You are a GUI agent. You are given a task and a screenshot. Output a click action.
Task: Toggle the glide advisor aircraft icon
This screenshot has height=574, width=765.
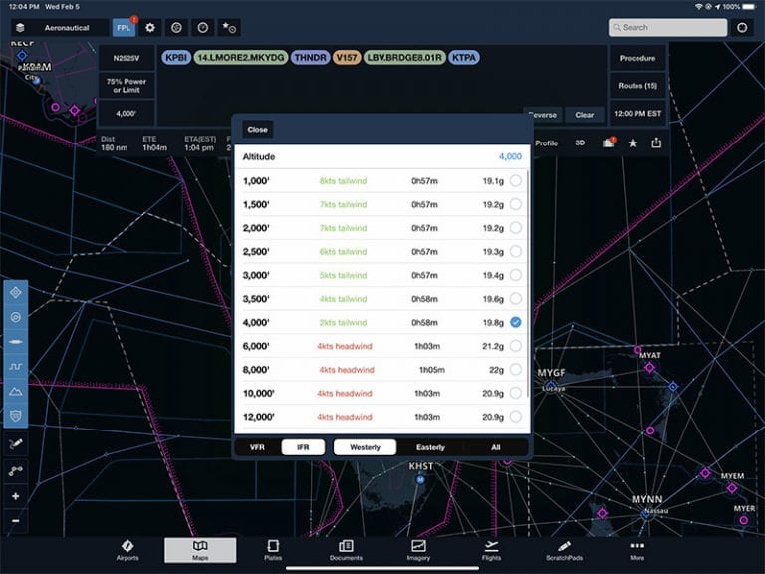click(16, 342)
